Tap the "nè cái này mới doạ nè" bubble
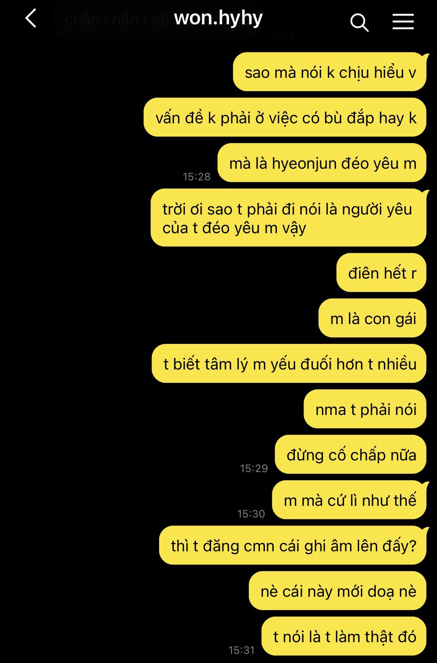437x663 pixels. pyautogui.click(x=337, y=591)
